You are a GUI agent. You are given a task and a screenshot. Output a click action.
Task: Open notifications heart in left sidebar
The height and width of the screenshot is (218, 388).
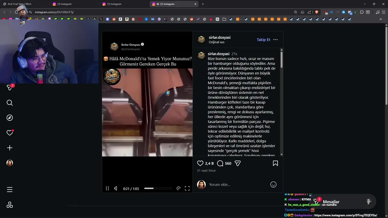[10, 133]
